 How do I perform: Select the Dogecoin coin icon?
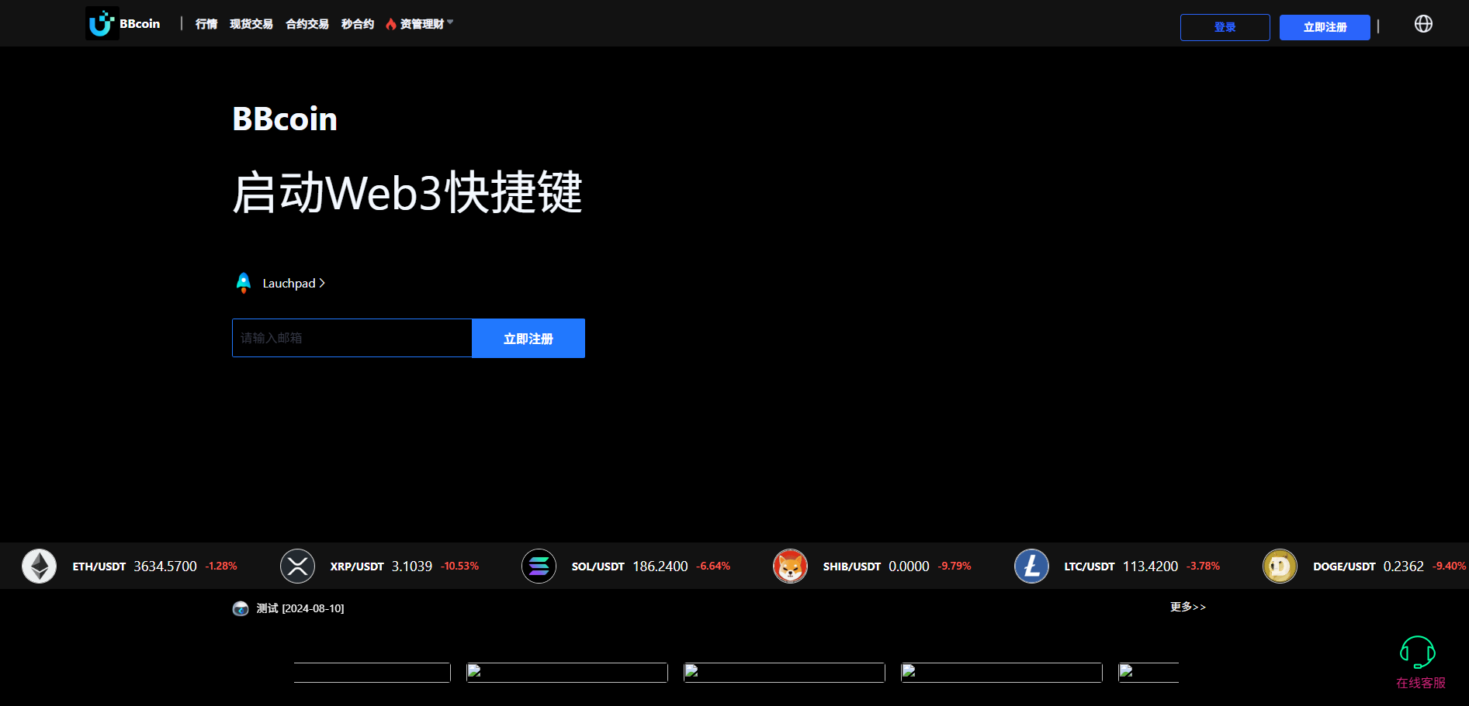(x=1280, y=566)
